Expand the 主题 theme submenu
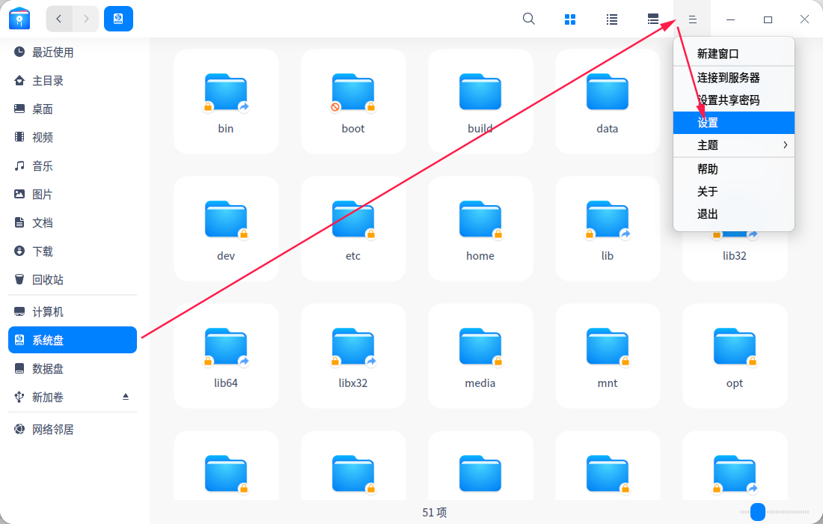 pyautogui.click(x=734, y=145)
